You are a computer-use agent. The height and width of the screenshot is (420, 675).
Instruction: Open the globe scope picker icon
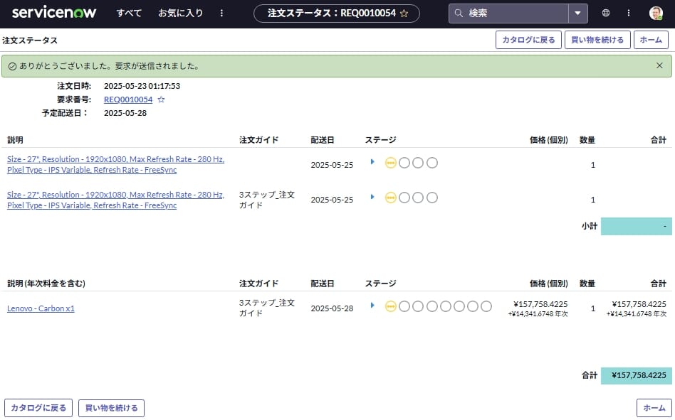(606, 13)
